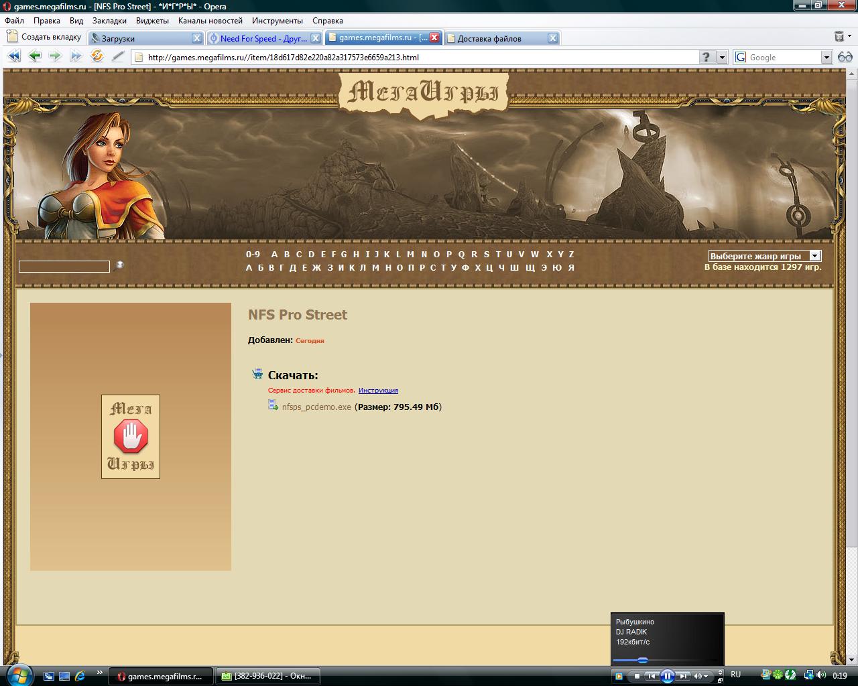Click the green sync arrows tray icon
Image resolution: width=858 pixels, height=686 pixels.
[x=790, y=675]
